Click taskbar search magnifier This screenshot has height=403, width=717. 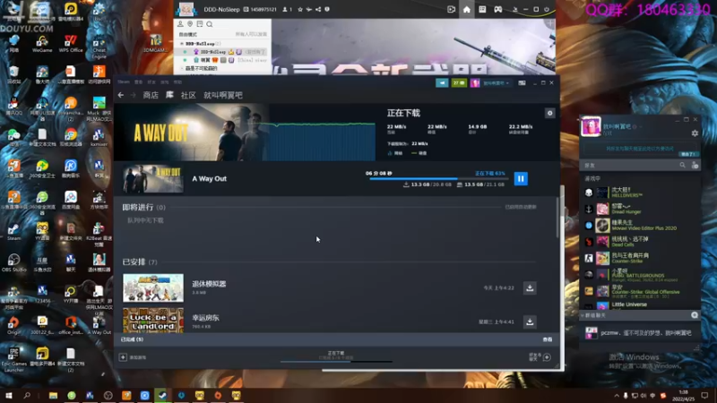pyautogui.click(x=27, y=395)
